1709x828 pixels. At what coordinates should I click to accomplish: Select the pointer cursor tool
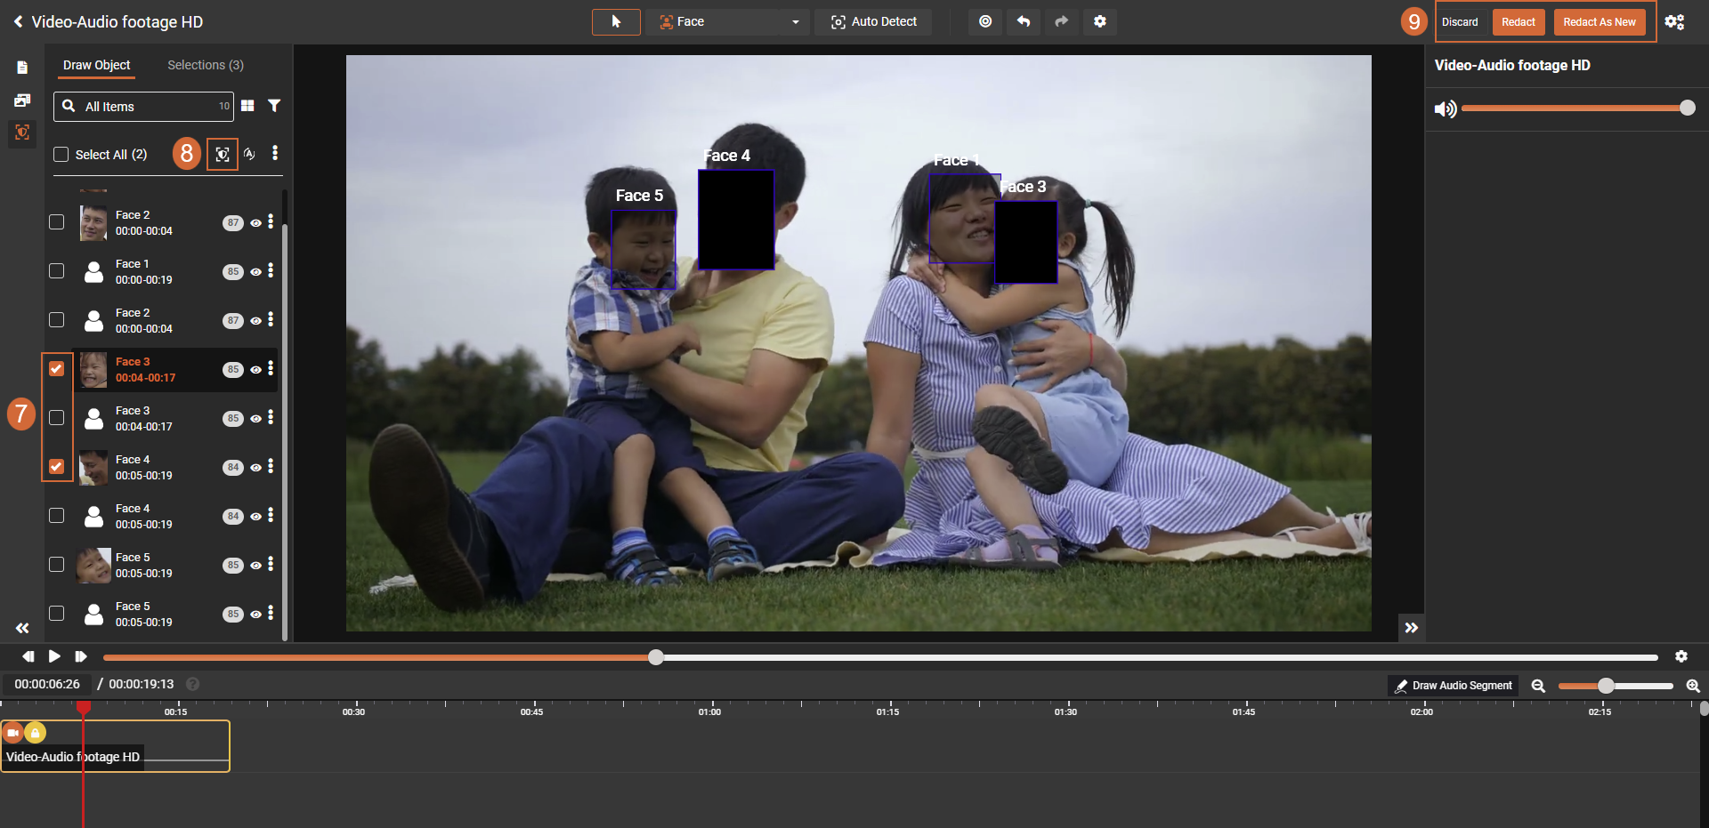coord(616,21)
